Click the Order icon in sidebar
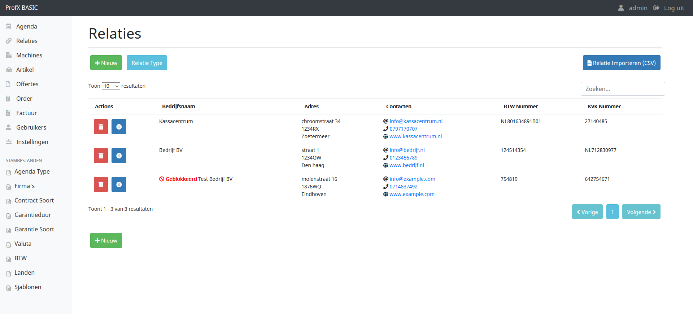The image size is (693, 314). point(8,99)
